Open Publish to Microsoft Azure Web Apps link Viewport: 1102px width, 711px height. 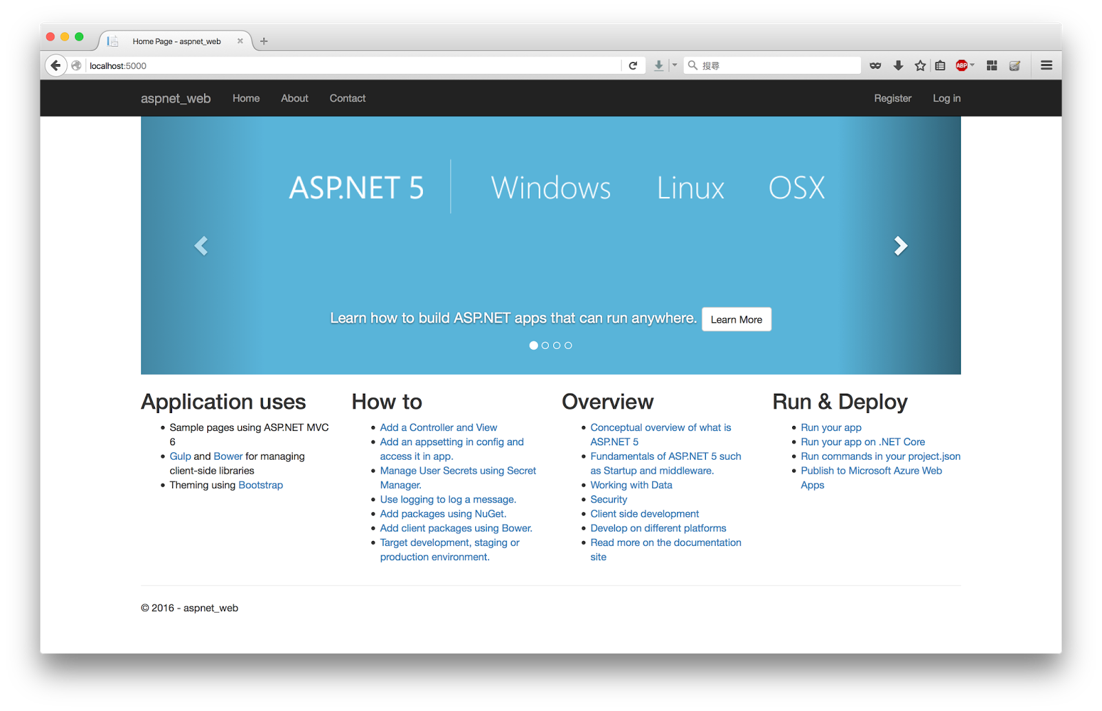pos(871,478)
